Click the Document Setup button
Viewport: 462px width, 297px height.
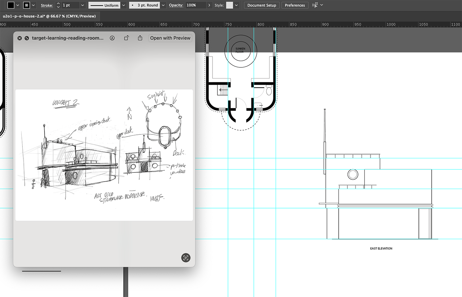[x=262, y=5]
